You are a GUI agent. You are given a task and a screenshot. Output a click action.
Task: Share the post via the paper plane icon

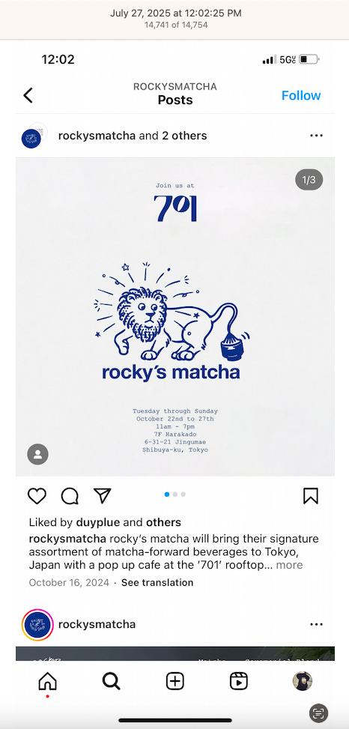[x=103, y=495]
